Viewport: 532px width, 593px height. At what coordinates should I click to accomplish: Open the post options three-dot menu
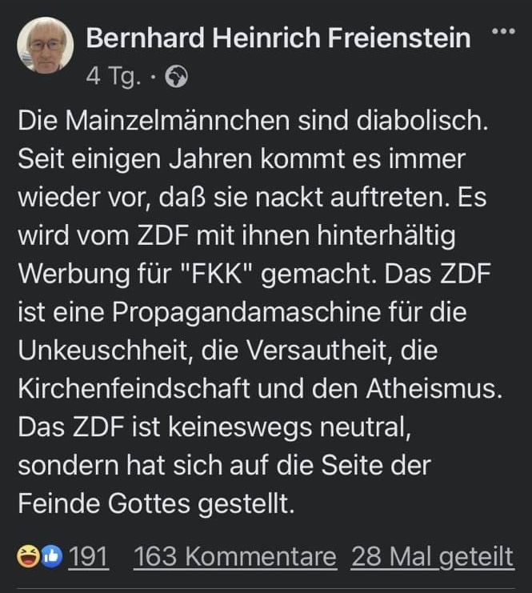click(502, 31)
